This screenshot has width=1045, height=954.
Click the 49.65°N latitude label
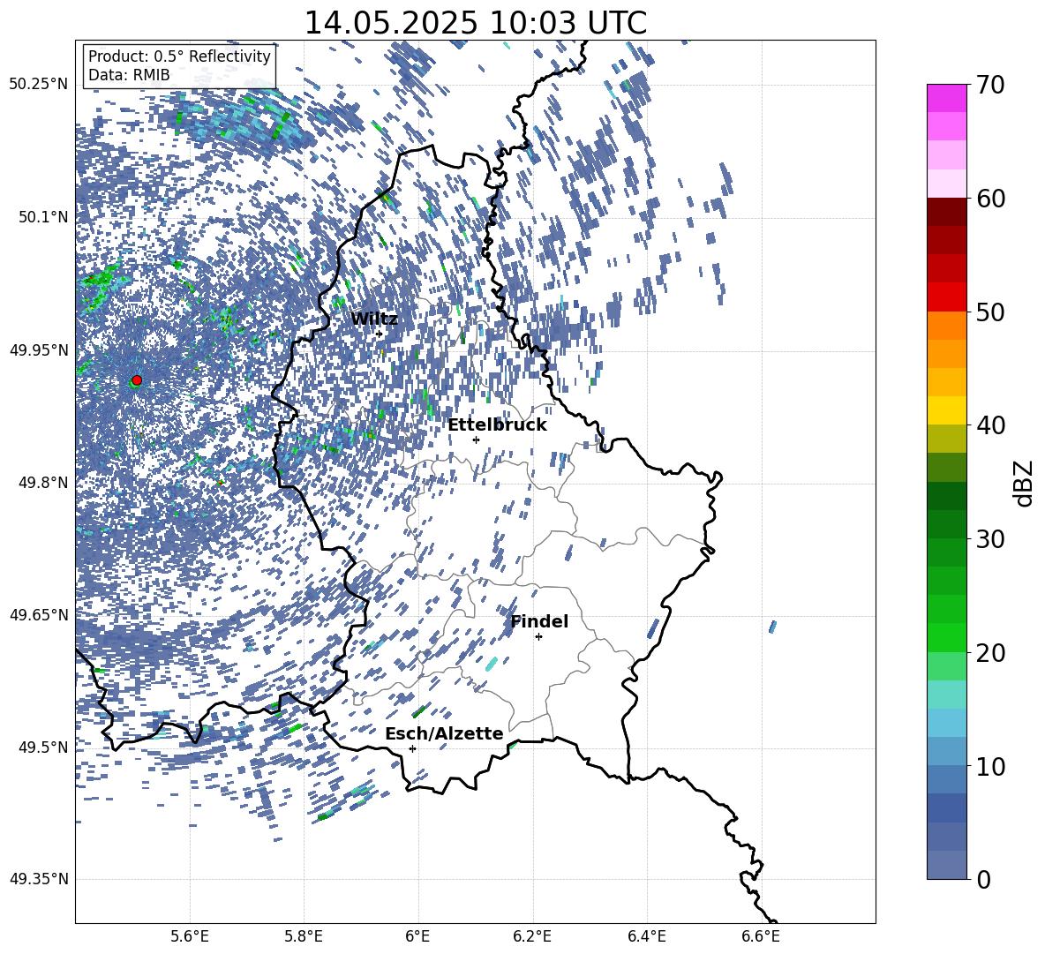coord(39,615)
